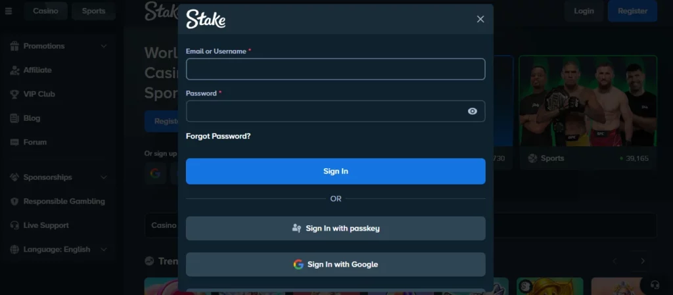Image resolution: width=673 pixels, height=295 pixels.
Task: Click the Forum chat icon
Action: [14, 142]
